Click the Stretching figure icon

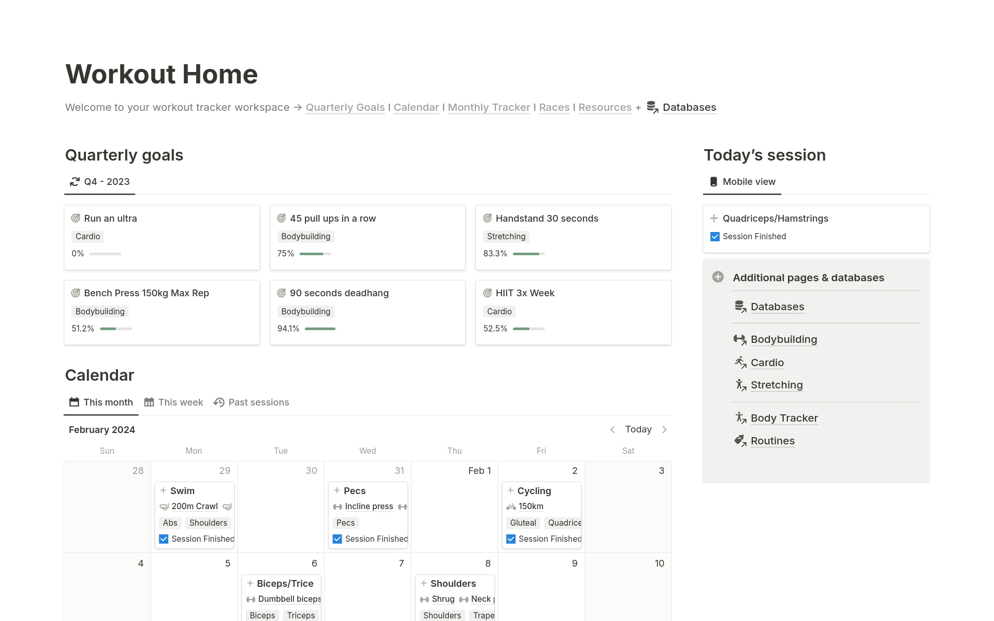pos(740,385)
